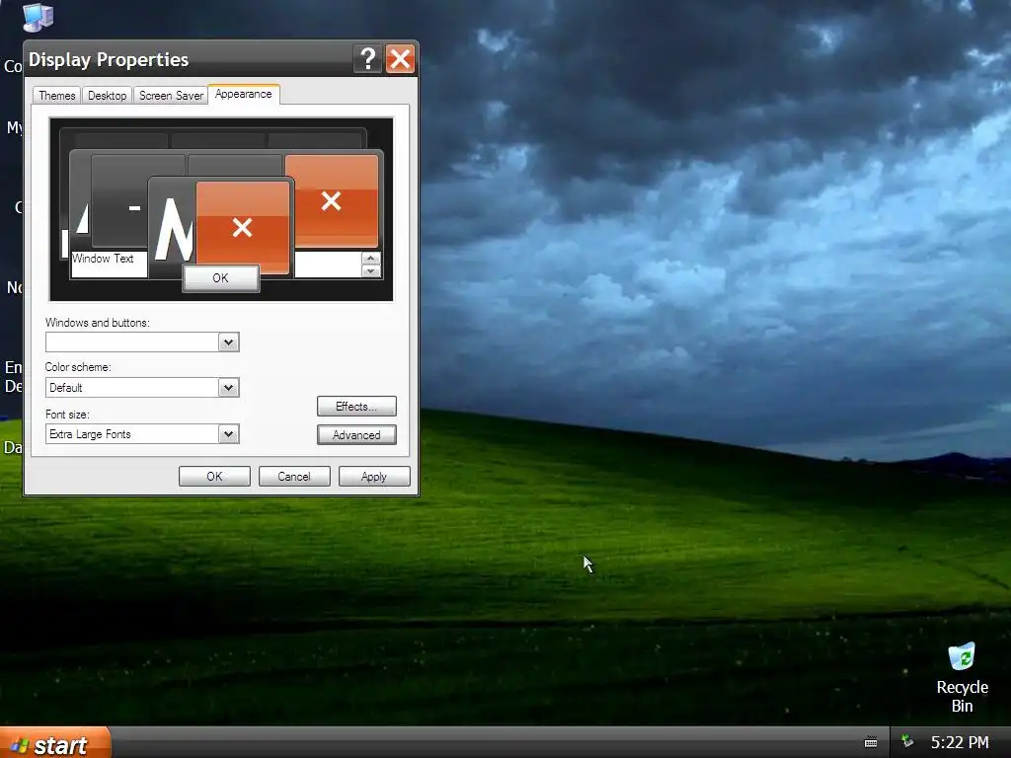Expand the Color scheme dropdown
The width and height of the screenshot is (1011, 758).
click(x=228, y=387)
